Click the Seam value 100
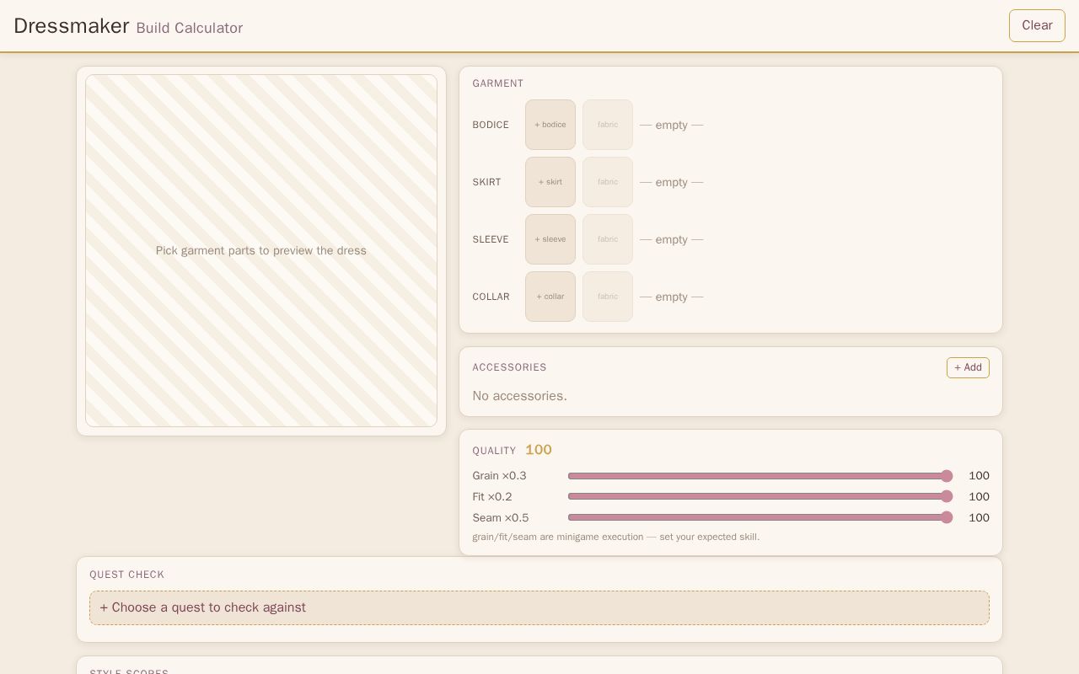The height and width of the screenshot is (674, 1079). tap(979, 518)
